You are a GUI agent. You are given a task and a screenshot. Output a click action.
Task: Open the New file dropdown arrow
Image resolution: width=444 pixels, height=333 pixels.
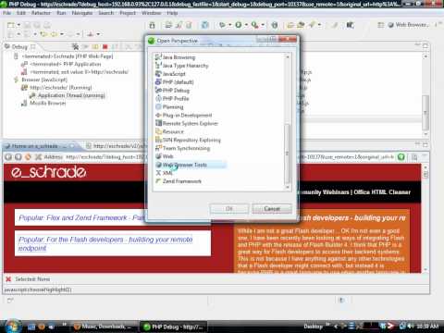(18, 25)
